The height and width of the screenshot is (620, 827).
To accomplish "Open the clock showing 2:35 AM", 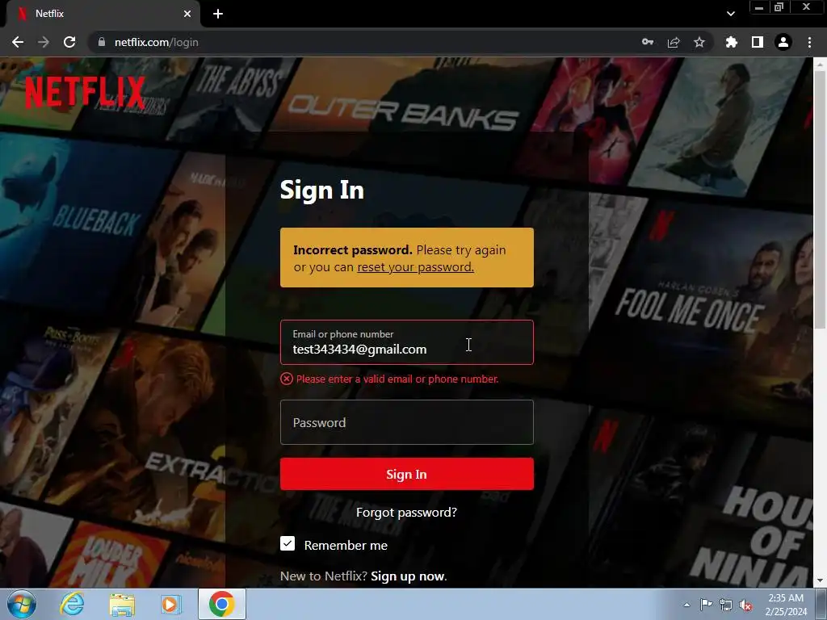I will click(786, 605).
